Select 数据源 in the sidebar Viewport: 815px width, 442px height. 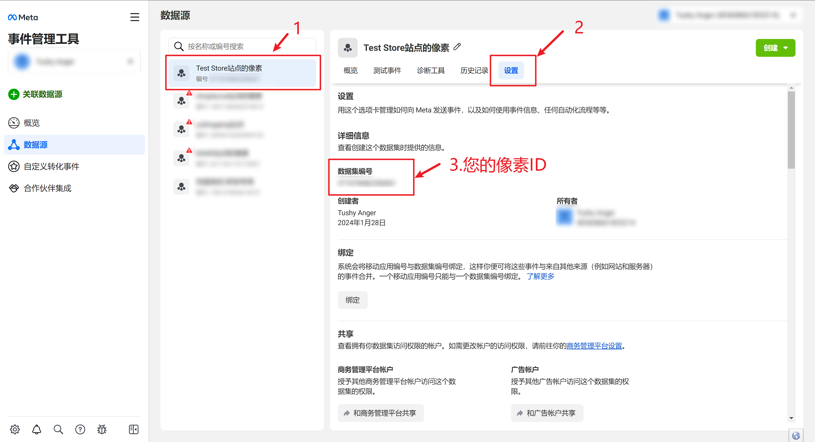point(74,145)
